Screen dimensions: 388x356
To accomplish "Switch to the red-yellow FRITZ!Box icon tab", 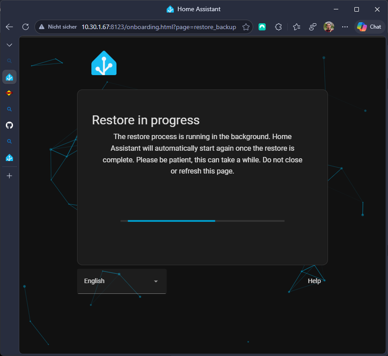I will point(9,93).
